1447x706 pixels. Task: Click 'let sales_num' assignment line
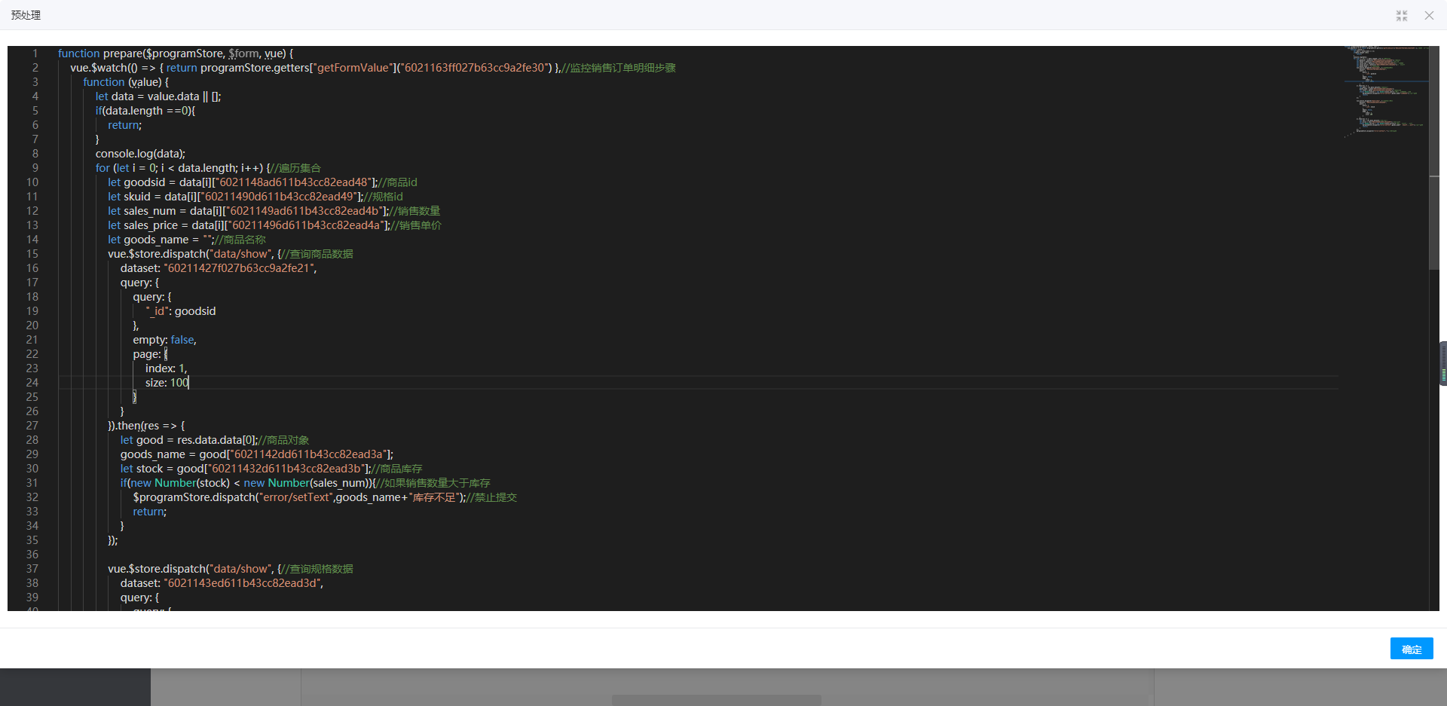point(274,211)
